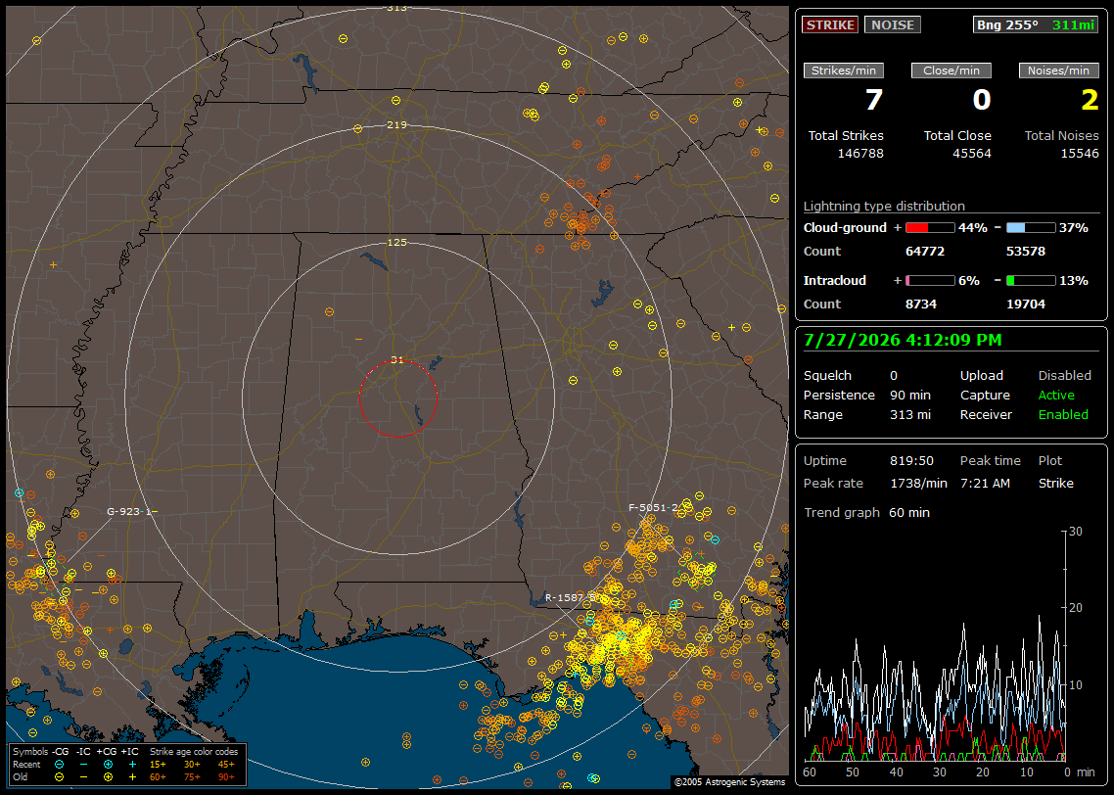This screenshot has height=795, width=1114.
Task: Click the 219 mile range ring label
Action: (x=397, y=125)
